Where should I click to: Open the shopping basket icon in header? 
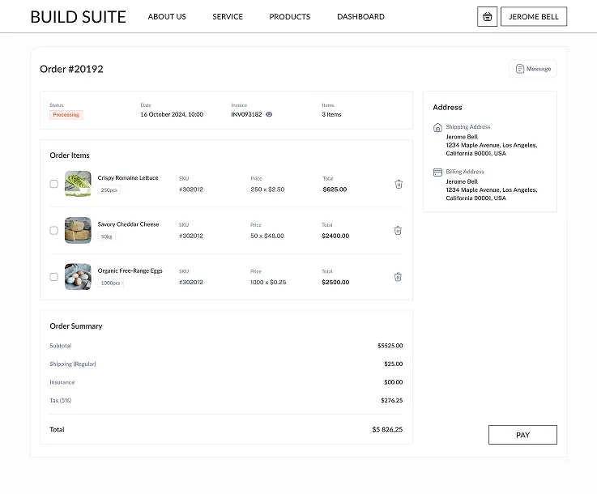pos(487,16)
